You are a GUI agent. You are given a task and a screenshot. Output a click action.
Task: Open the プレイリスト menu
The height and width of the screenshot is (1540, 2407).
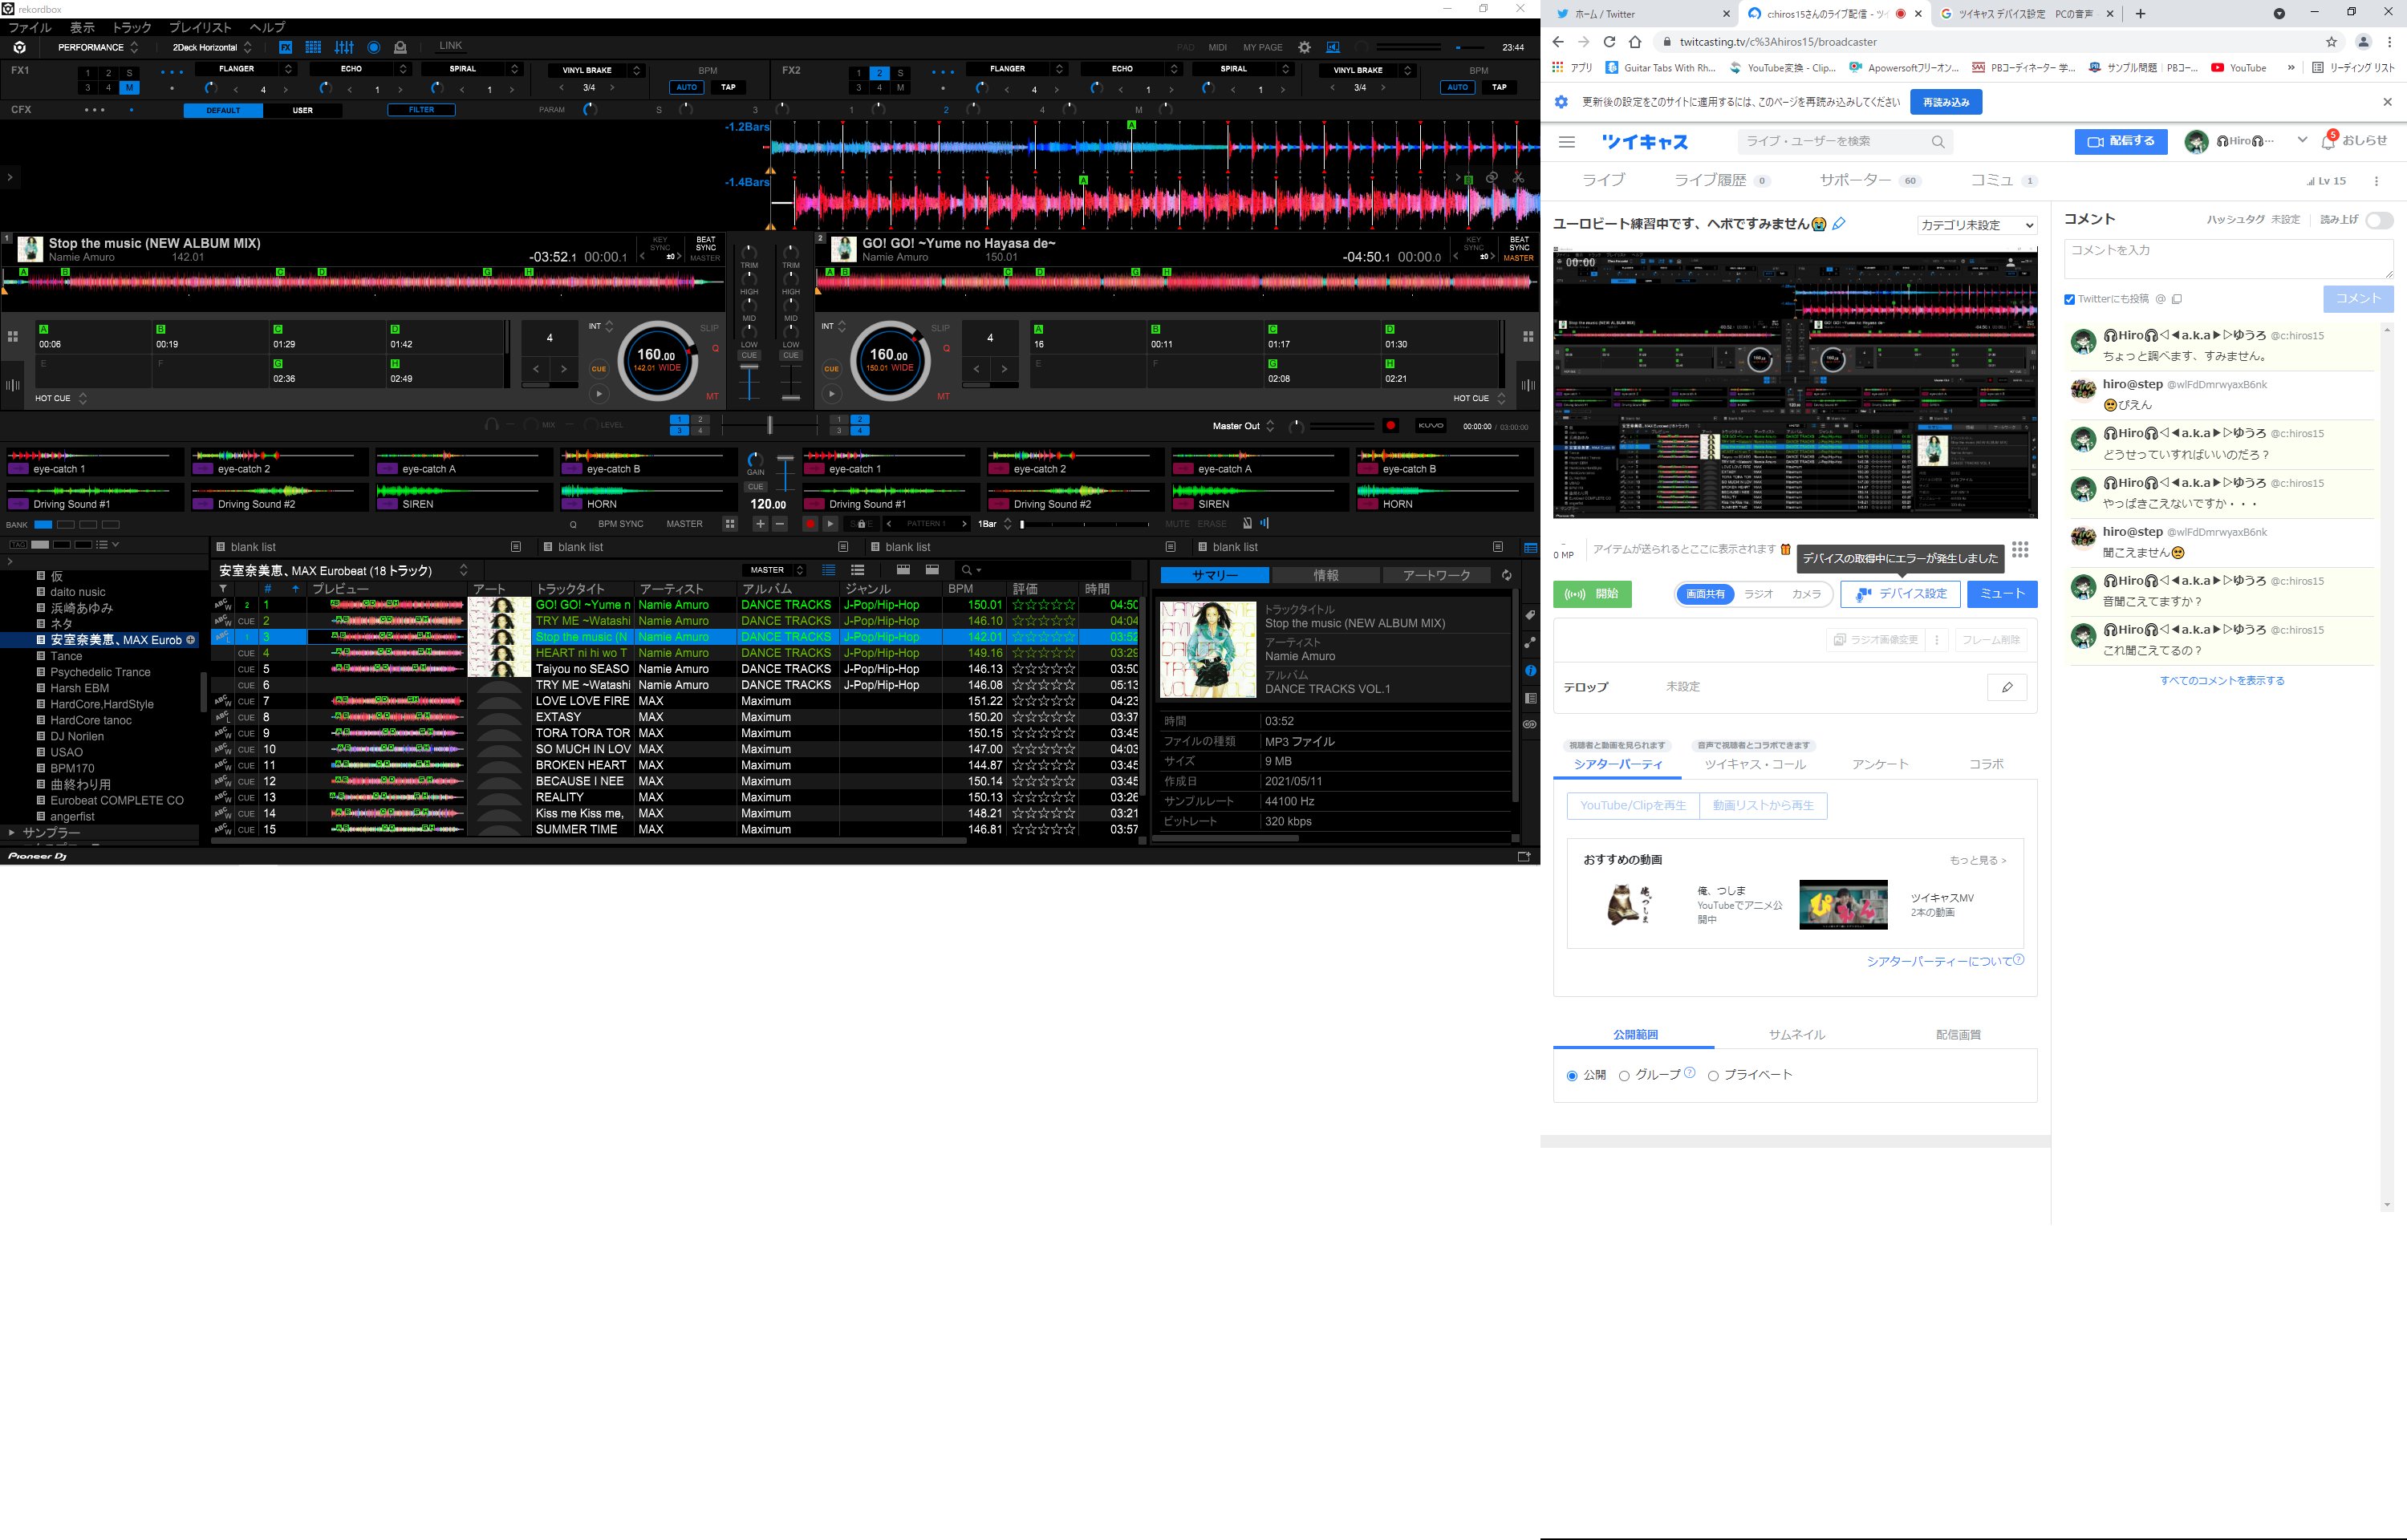(x=200, y=27)
